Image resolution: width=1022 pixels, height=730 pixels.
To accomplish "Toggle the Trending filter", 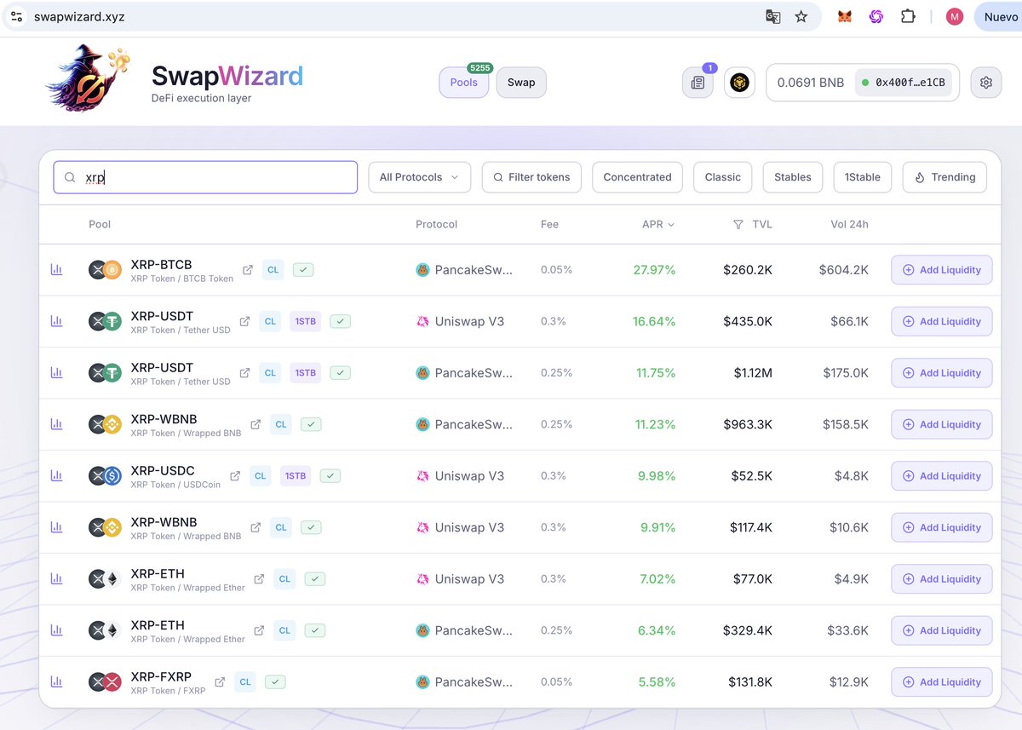I will (944, 177).
